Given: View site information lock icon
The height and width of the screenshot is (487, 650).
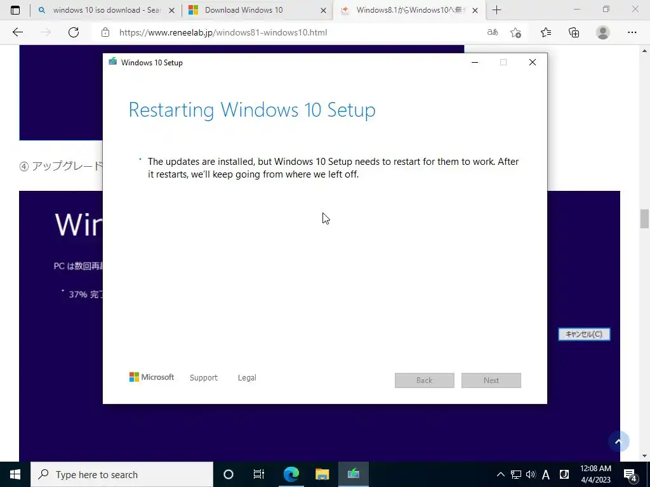Looking at the screenshot, I should [x=105, y=32].
